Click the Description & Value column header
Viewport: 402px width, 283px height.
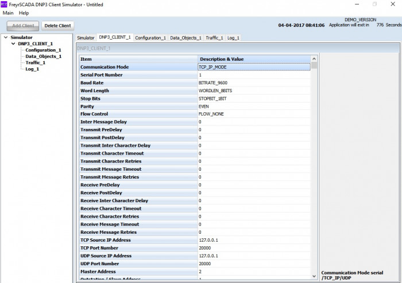(x=254, y=59)
